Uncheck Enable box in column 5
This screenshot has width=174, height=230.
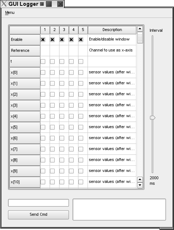click(x=81, y=39)
